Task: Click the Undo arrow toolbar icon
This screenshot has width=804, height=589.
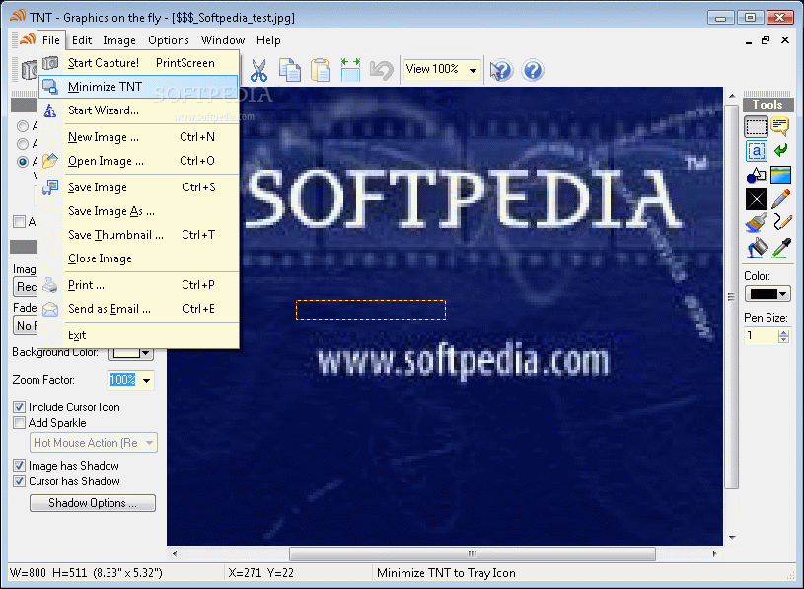Action: click(382, 70)
